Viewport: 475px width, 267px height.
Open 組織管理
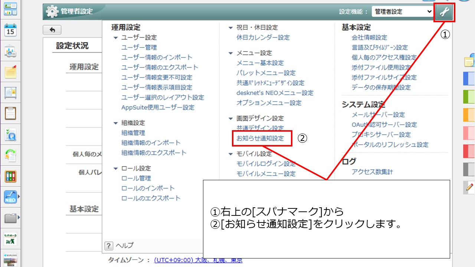(x=133, y=133)
